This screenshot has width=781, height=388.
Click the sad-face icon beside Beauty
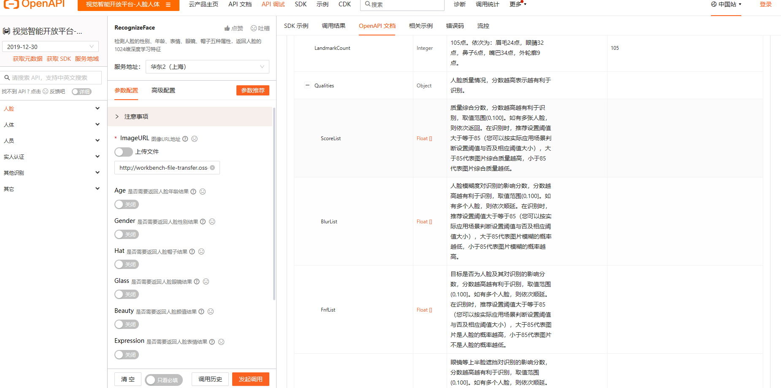211,312
